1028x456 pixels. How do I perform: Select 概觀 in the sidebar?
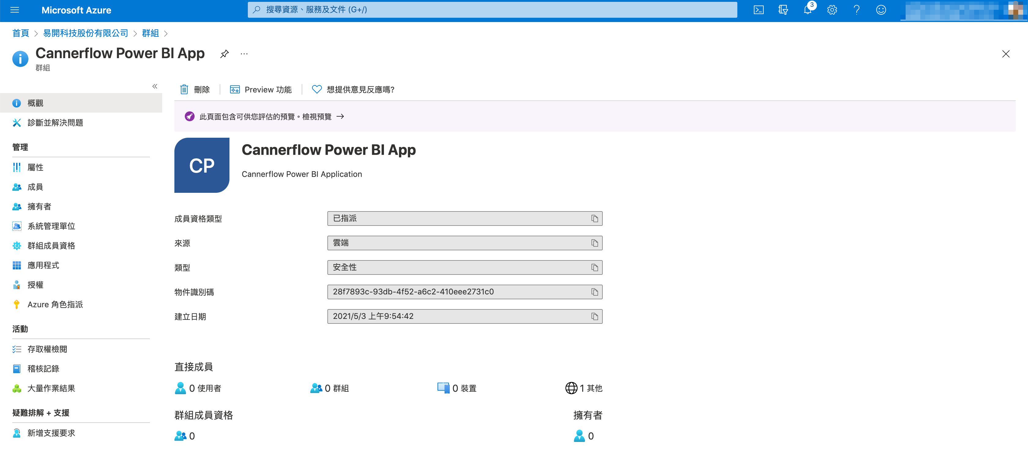click(x=81, y=103)
